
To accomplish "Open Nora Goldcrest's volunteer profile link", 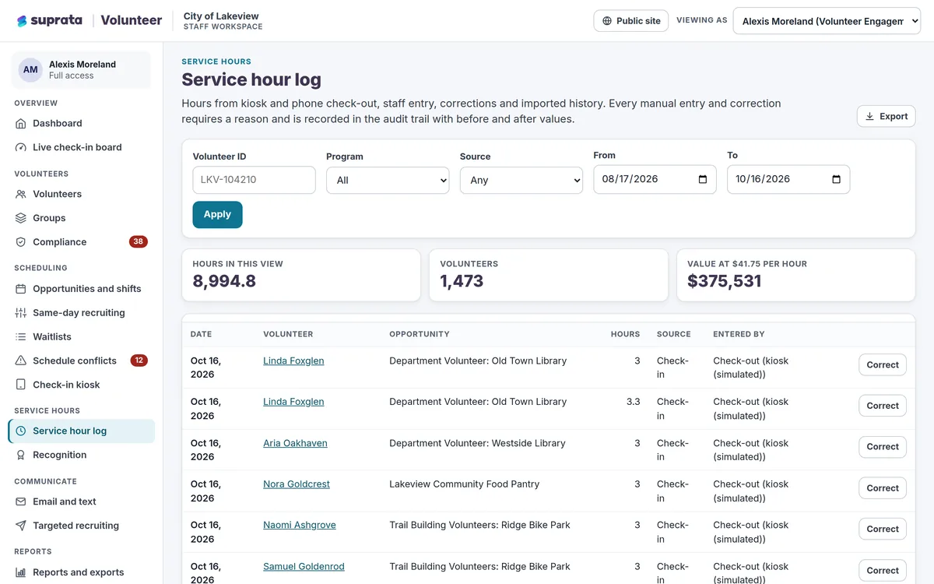I will [x=297, y=484].
